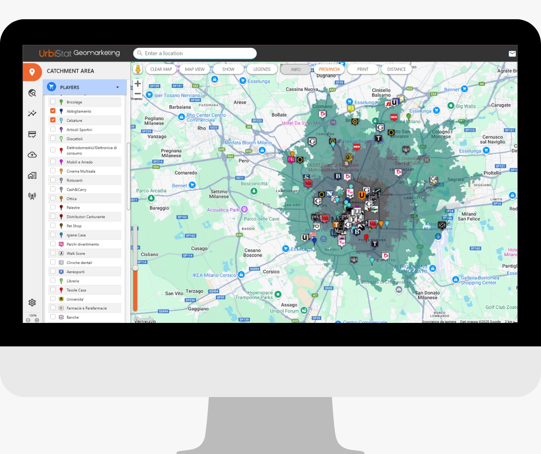Zoom in the map with plus button

[x=138, y=84]
